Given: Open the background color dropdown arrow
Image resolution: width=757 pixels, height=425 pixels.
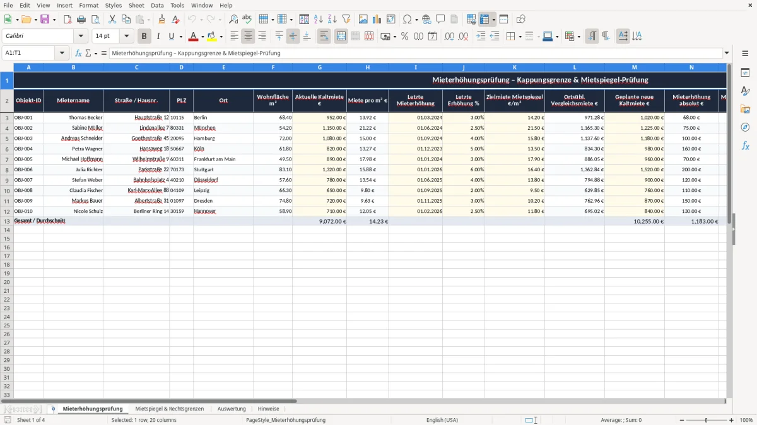Looking at the screenshot, I should pyautogui.click(x=221, y=37).
